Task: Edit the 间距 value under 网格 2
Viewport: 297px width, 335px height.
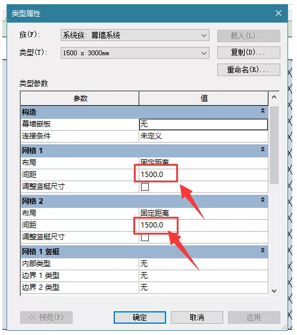Action: point(204,225)
